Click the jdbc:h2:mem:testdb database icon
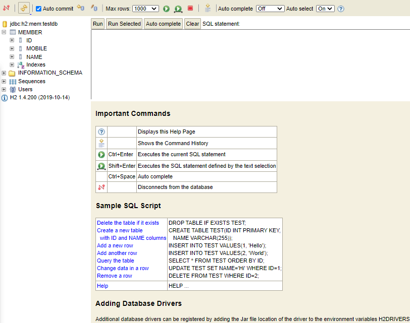The width and height of the screenshot is (410, 323). point(5,24)
